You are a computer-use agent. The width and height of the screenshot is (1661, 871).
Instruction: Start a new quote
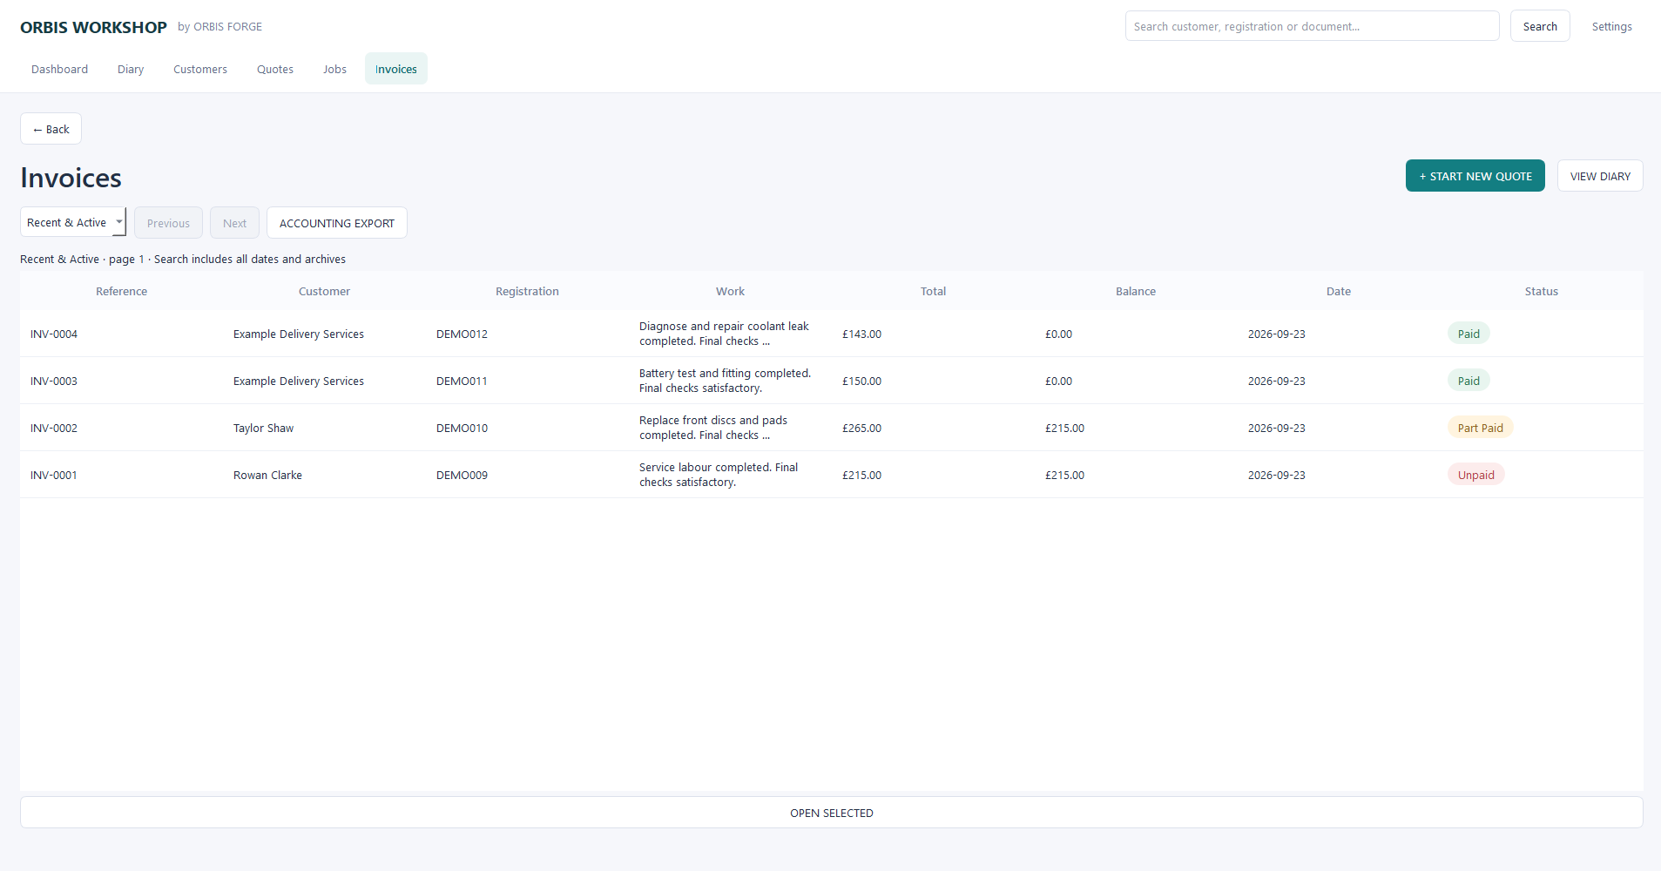1475,176
